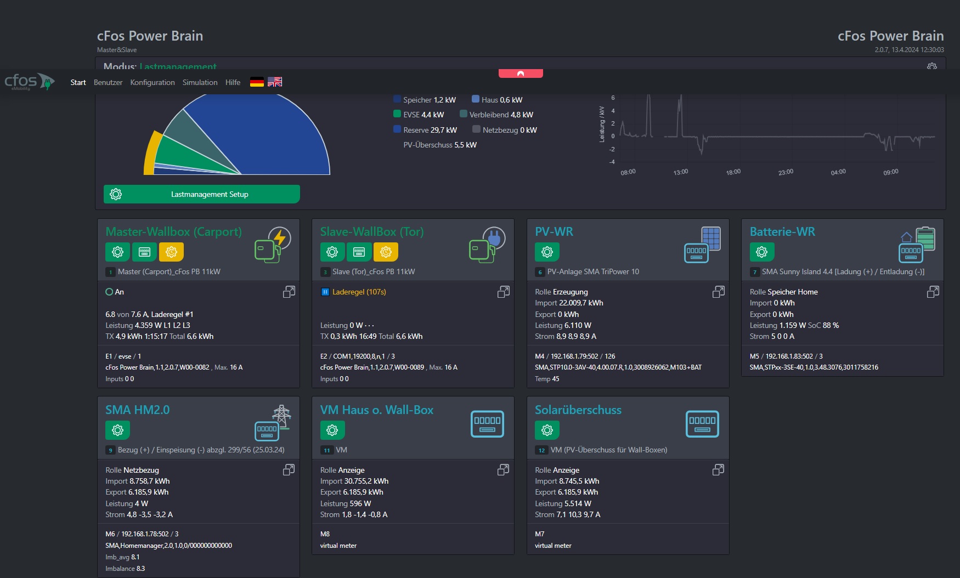Click Leistung 5.514 W in Solarüberschuss
The height and width of the screenshot is (578, 960).
coord(563,503)
